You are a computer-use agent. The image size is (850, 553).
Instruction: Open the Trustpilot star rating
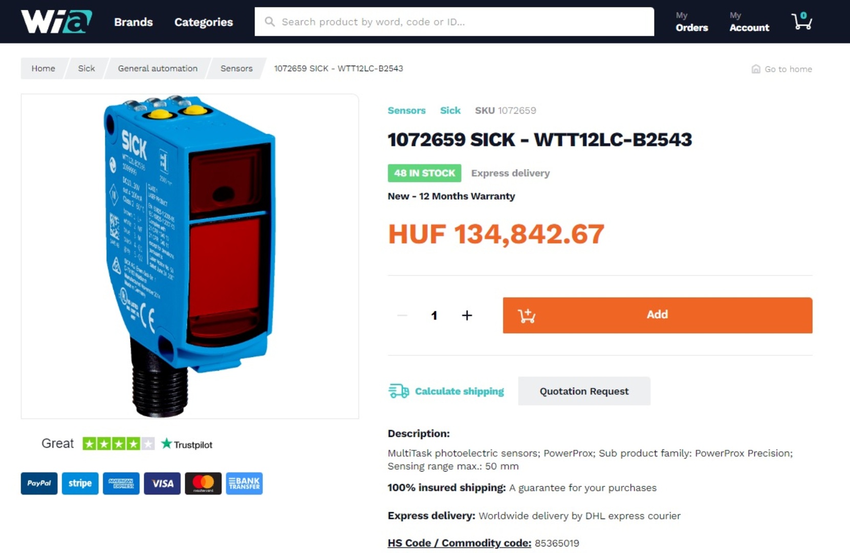(x=119, y=443)
